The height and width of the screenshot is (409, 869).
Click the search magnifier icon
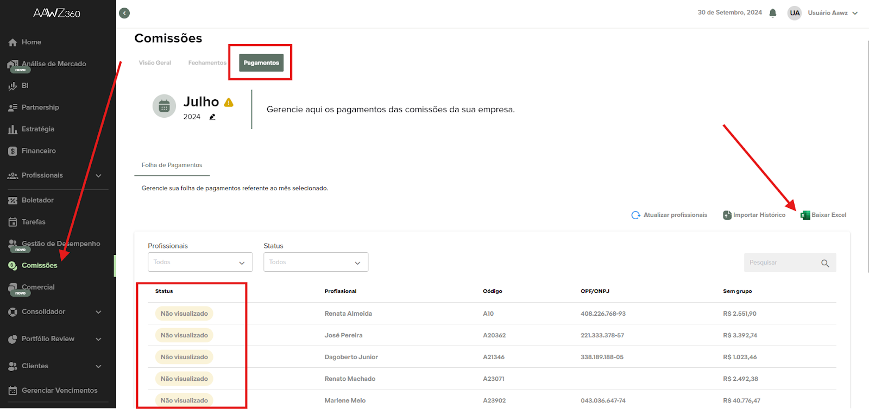825,263
